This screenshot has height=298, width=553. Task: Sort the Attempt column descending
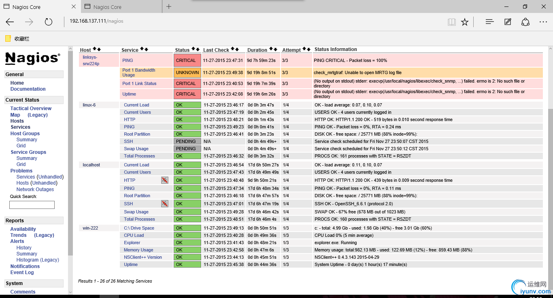308,49
